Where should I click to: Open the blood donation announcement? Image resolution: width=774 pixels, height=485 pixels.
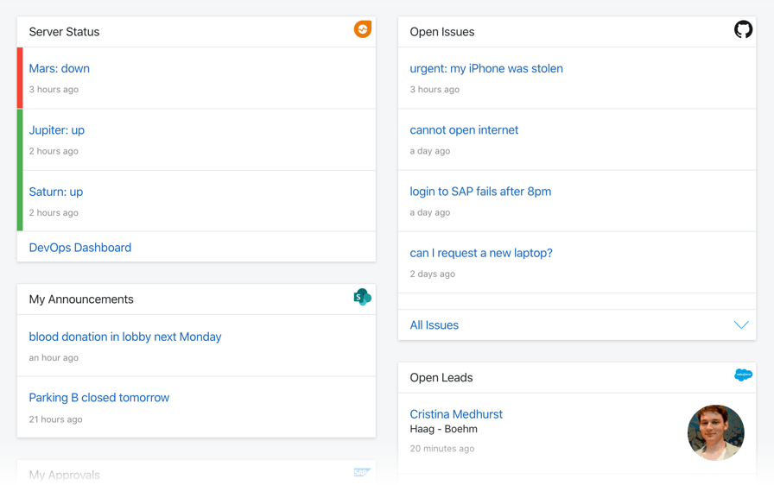[x=125, y=337]
